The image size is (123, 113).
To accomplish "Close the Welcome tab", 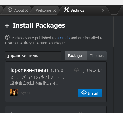I will pos(55,11).
